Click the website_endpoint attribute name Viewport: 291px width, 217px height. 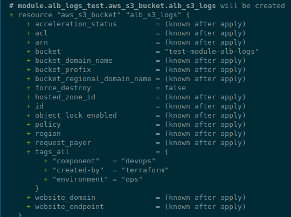click(70, 207)
